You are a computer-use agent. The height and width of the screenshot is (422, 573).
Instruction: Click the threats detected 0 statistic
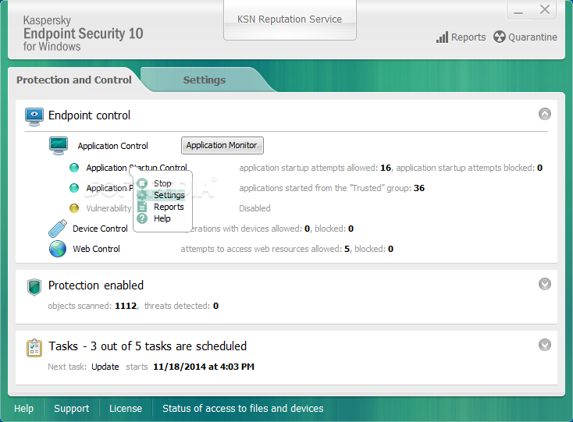click(181, 306)
